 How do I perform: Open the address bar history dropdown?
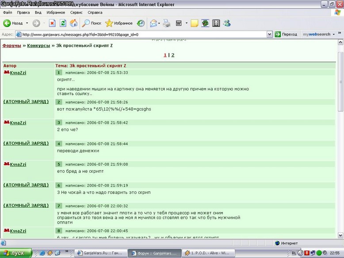click(x=270, y=34)
